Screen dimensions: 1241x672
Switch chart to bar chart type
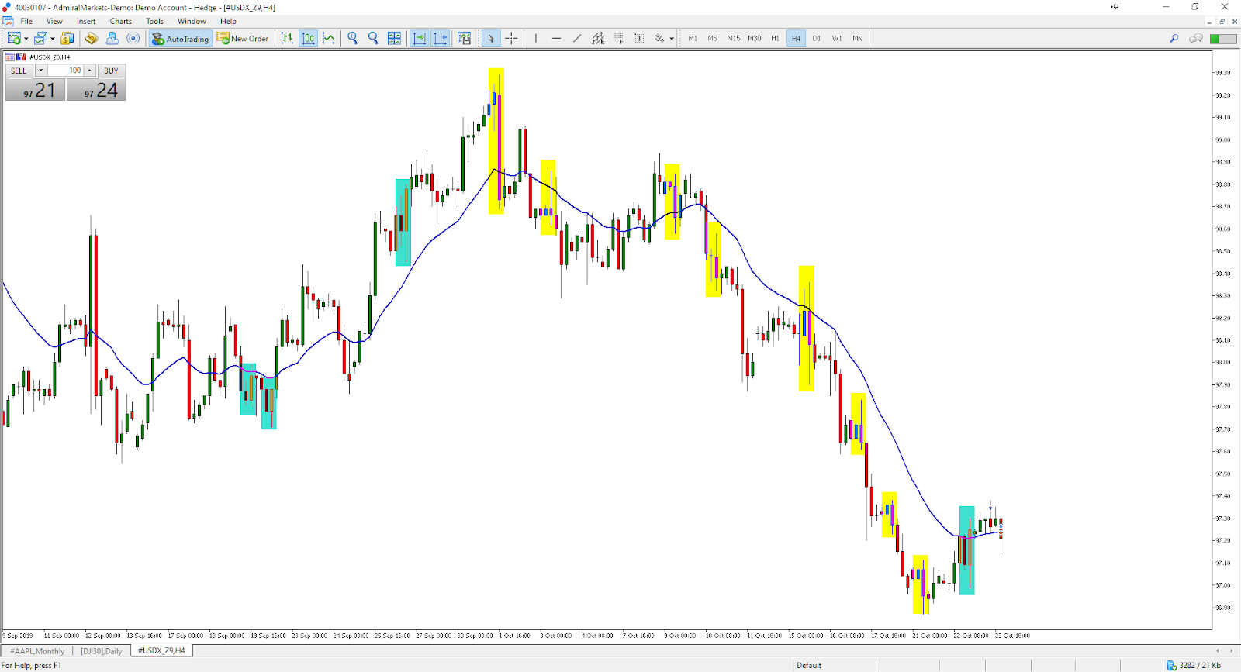click(287, 38)
